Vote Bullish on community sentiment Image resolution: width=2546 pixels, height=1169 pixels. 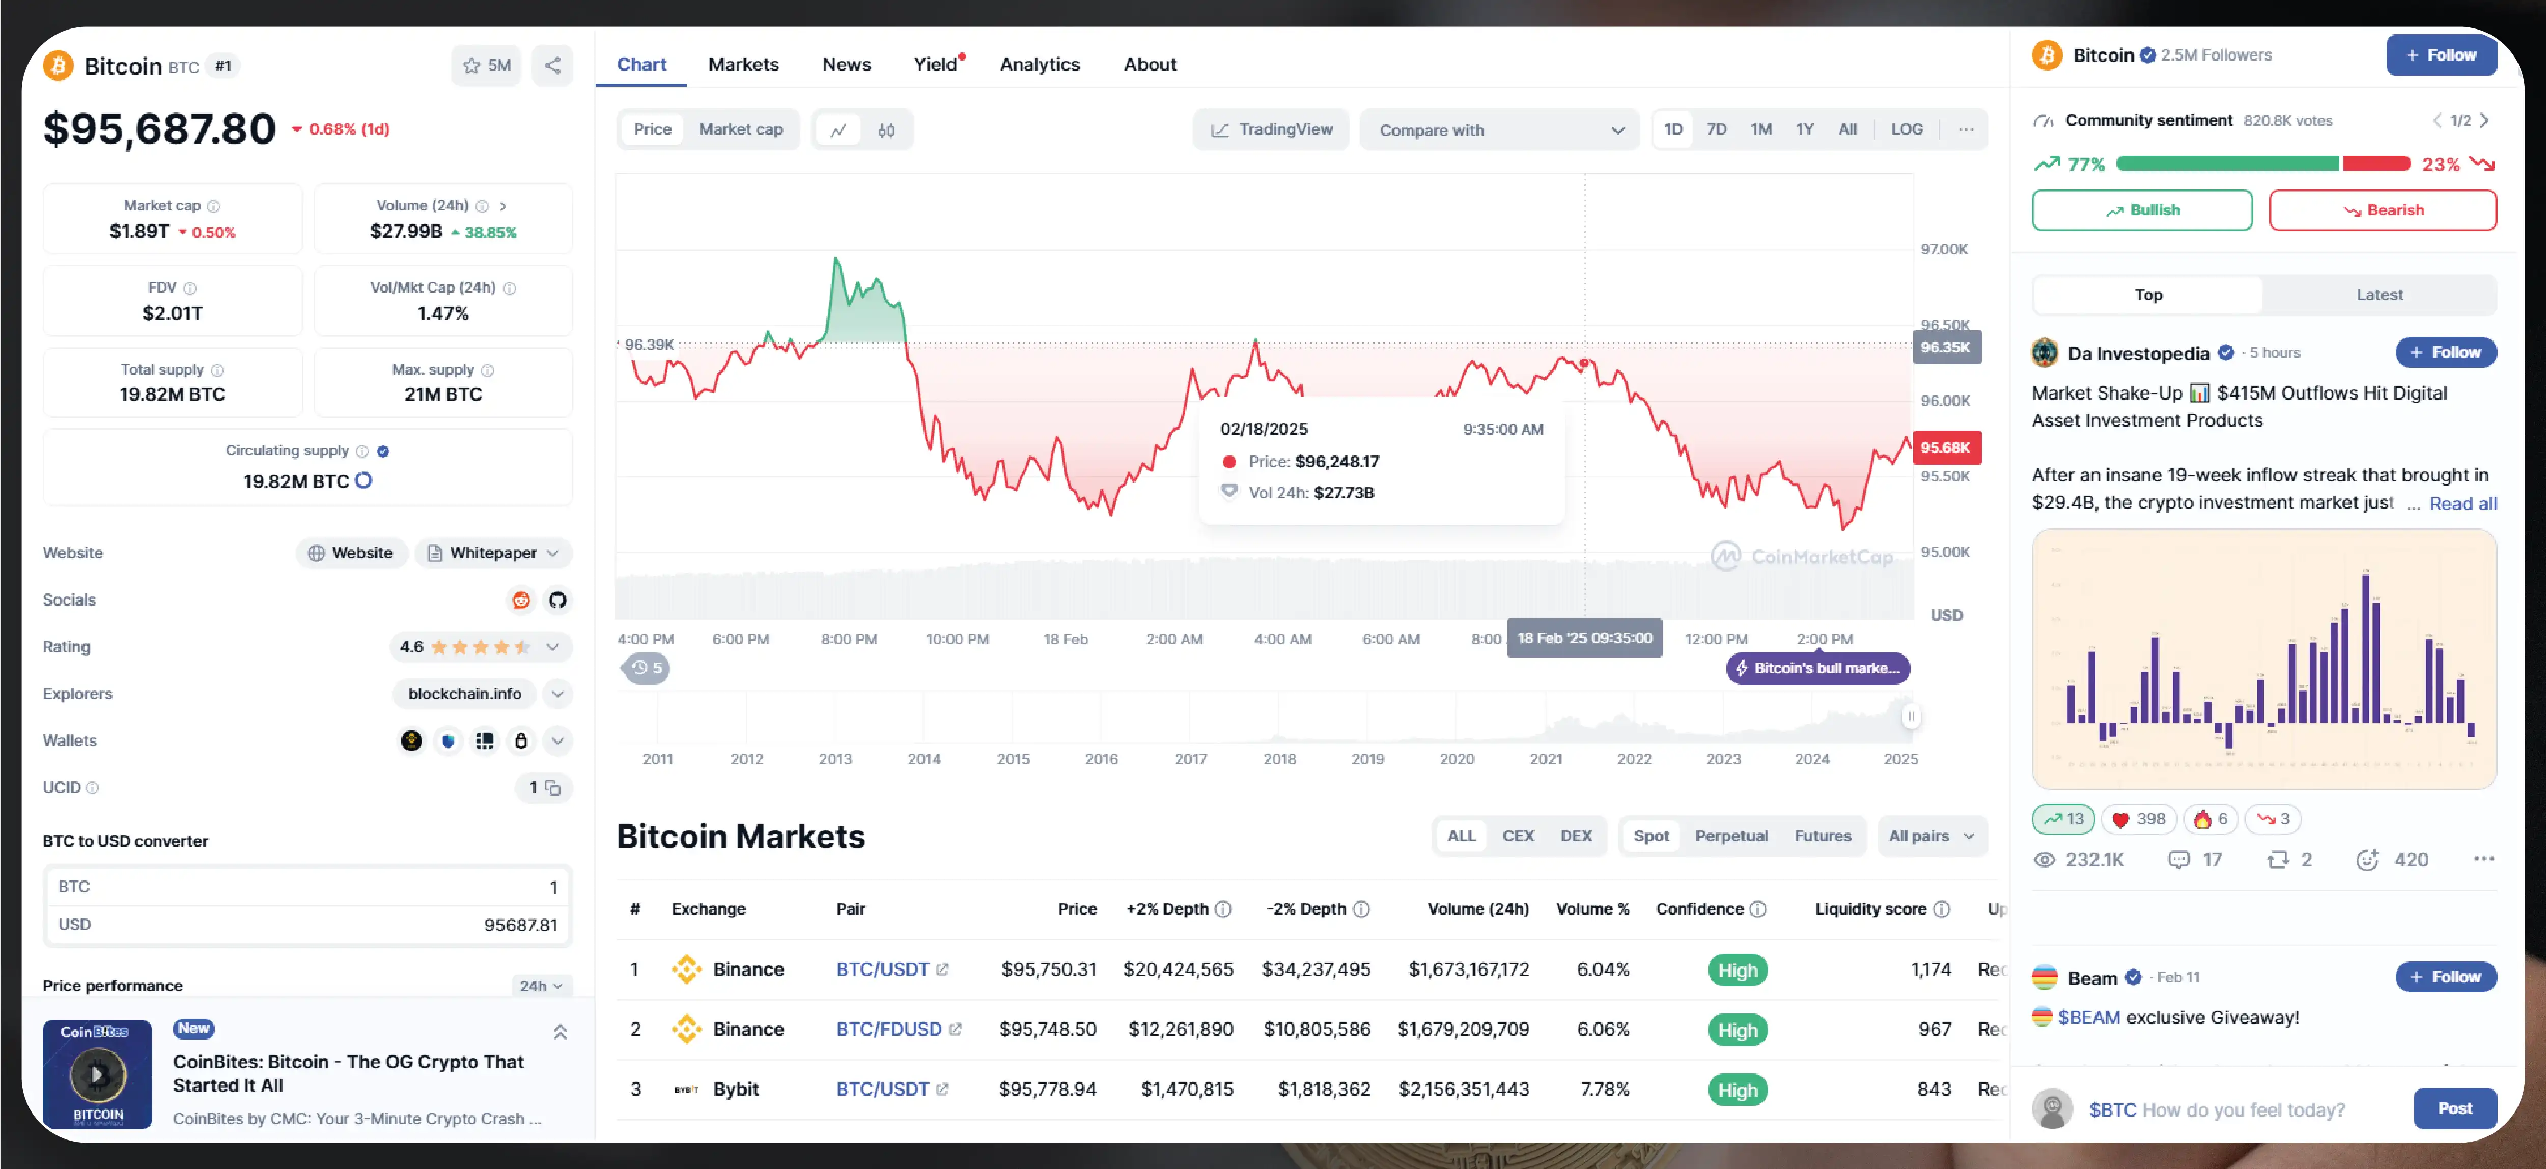tap(2142, 211)
